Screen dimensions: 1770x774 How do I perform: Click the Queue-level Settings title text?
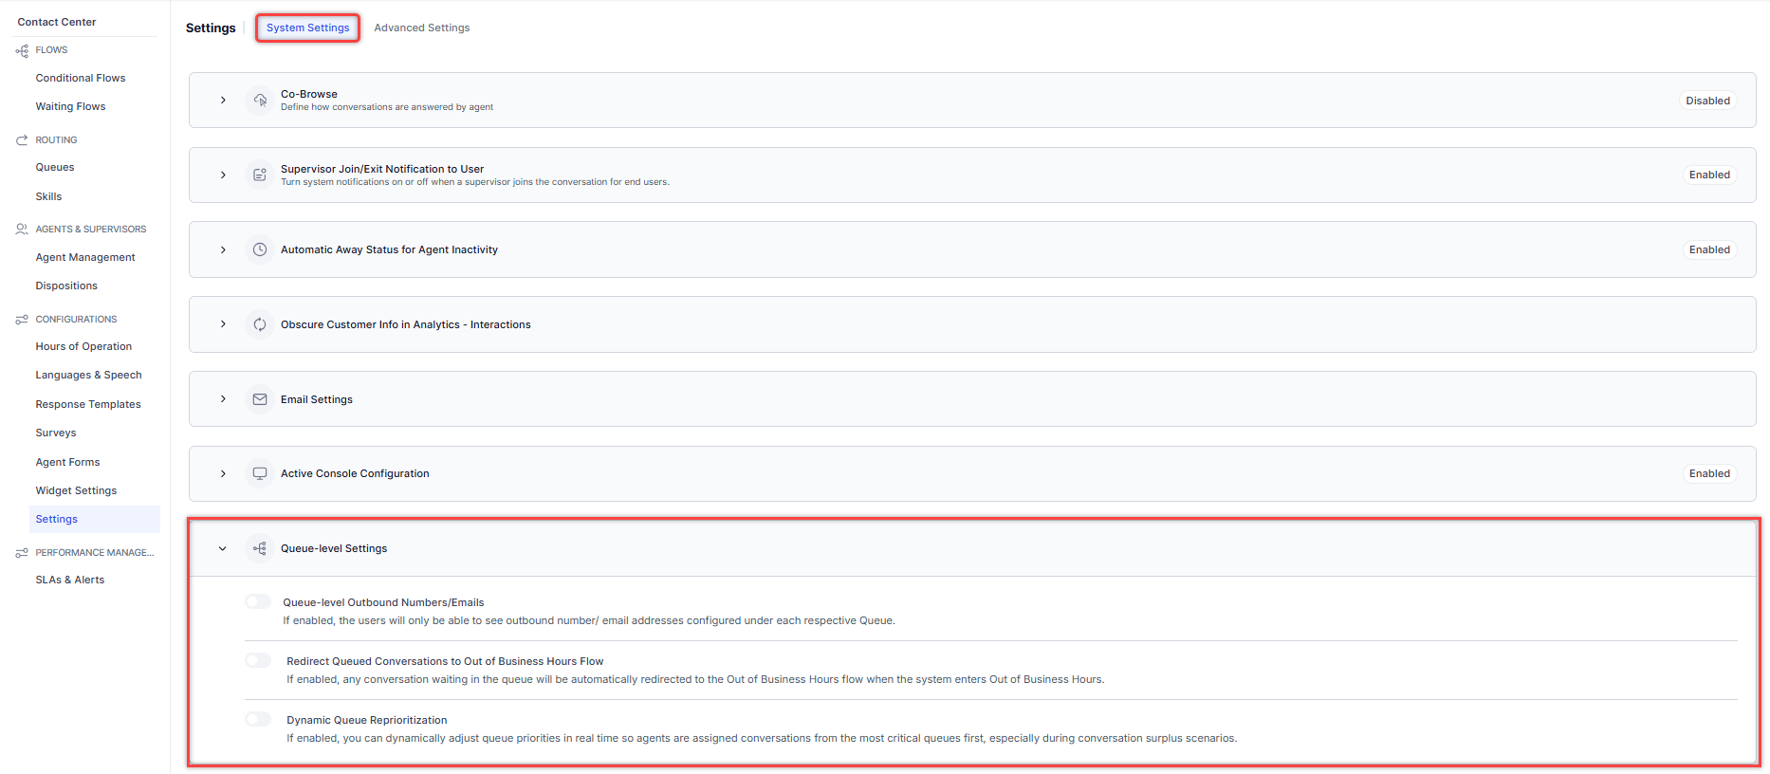click(x=334, y=548)
